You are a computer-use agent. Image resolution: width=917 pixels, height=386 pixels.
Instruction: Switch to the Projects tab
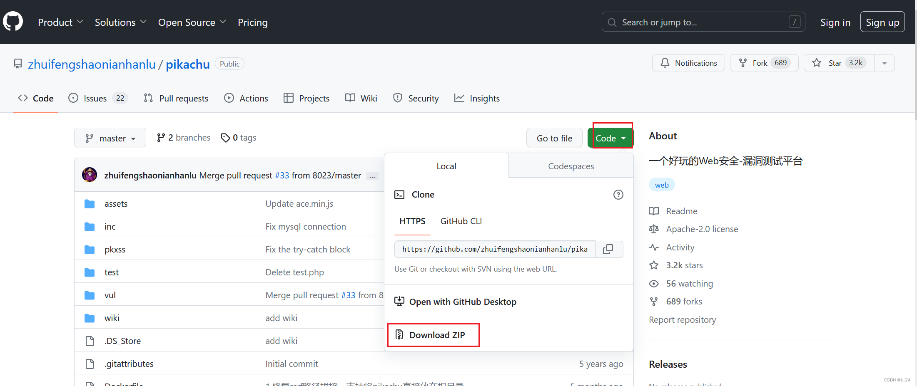click(306, 98)
